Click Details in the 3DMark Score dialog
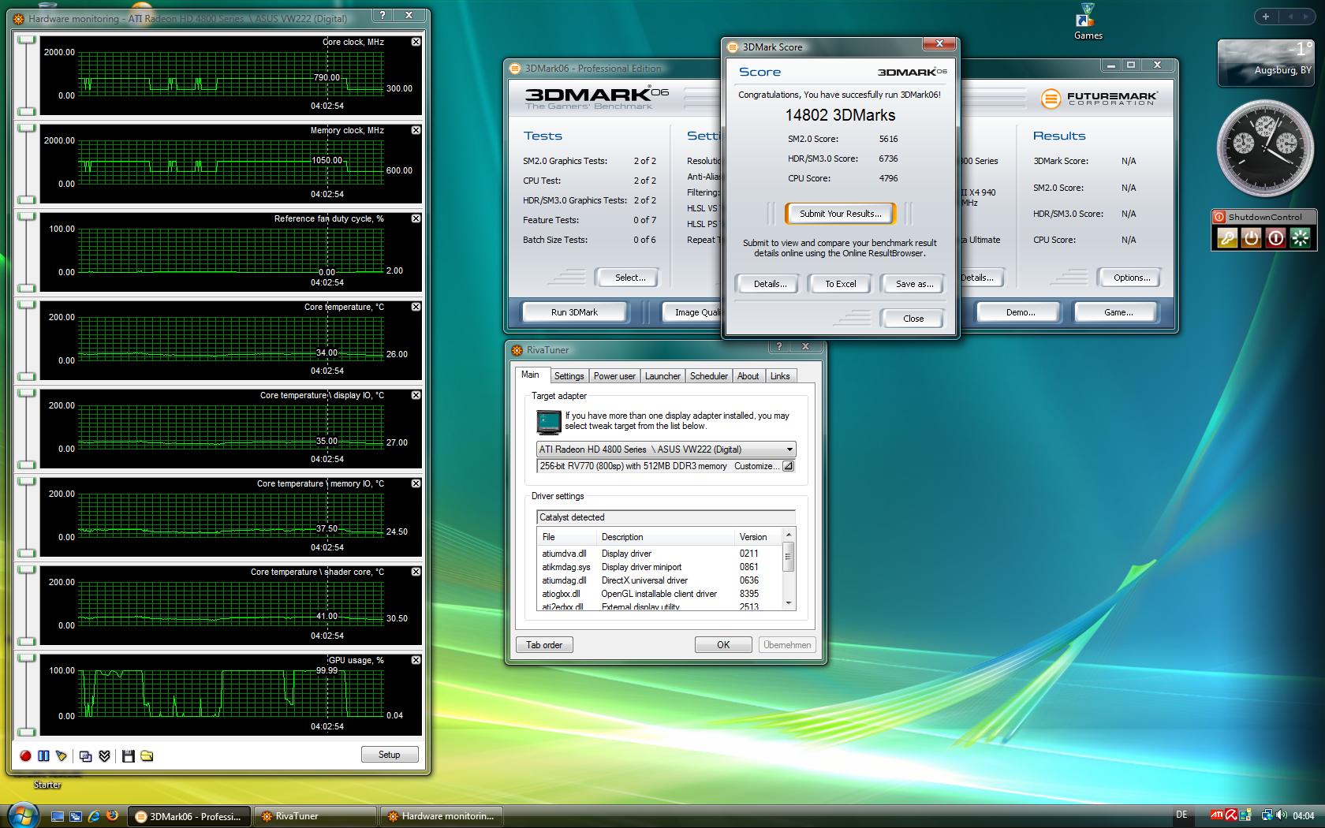Image resolution: width=1325 pixels, height=828 pixels. coord(770,284)
